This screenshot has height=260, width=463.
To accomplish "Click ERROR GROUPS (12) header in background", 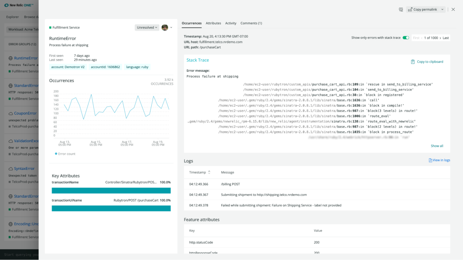I will pyautogui.click(x=22, y=44).
